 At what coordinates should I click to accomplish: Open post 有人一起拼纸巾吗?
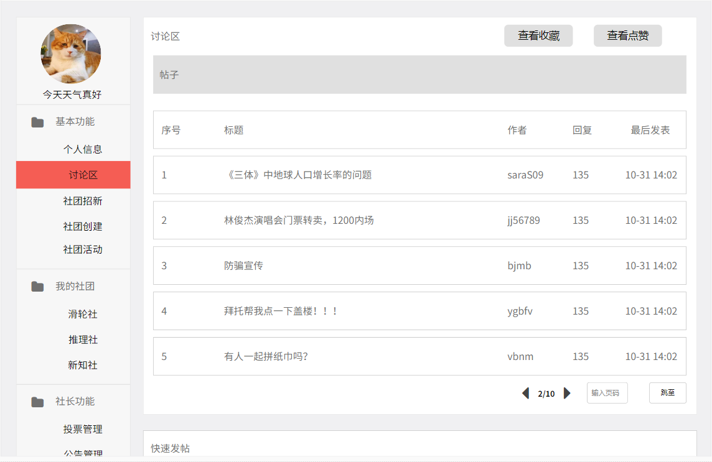pyautogui.click(x=266, y=356)
